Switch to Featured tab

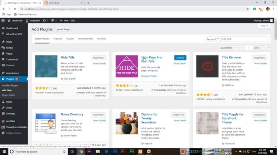58,39
